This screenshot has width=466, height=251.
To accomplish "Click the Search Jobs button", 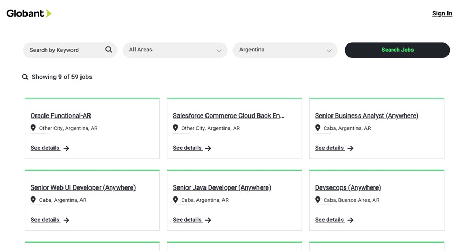I will pyautogui.click(x=397, y=50).
